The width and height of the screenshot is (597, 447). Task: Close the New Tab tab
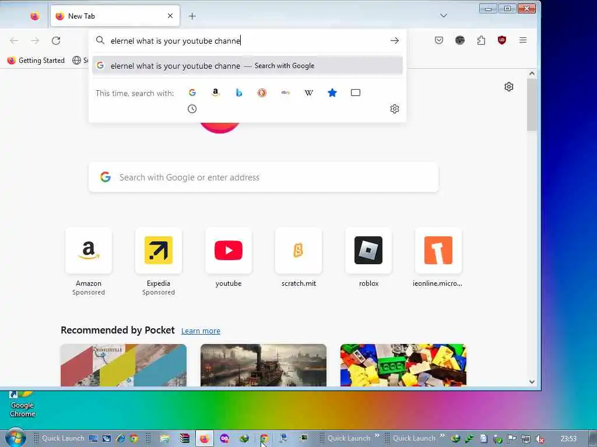(x=170, y=16)
